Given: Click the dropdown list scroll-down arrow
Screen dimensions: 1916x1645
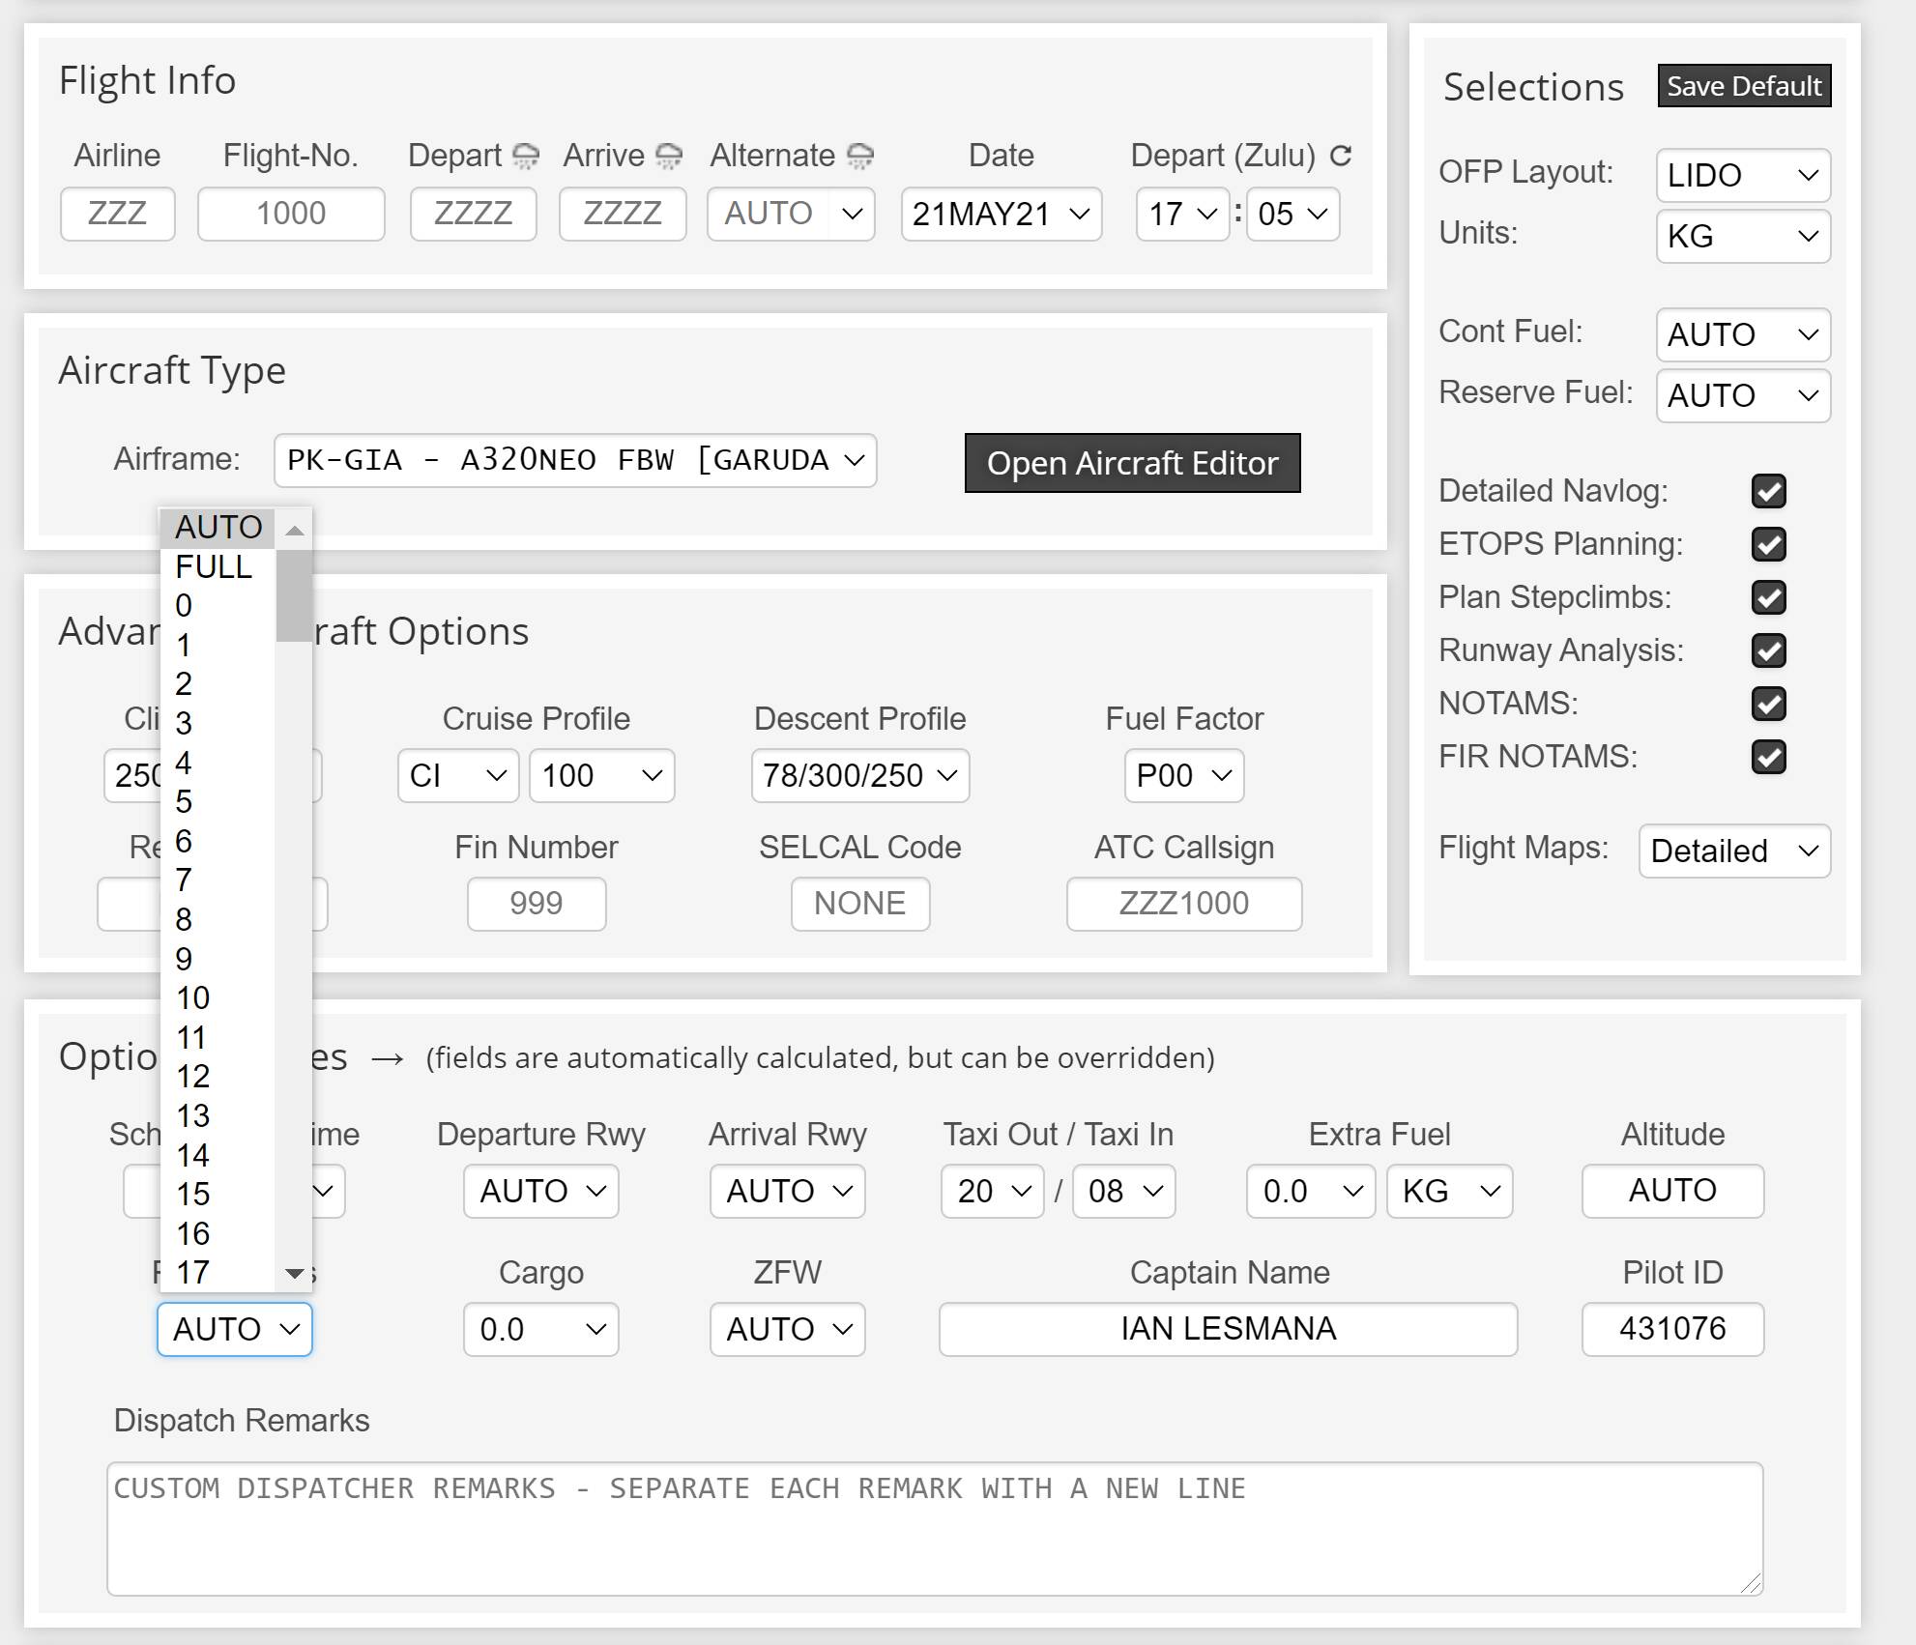Looking at the screenshot, I should 295,1273.
